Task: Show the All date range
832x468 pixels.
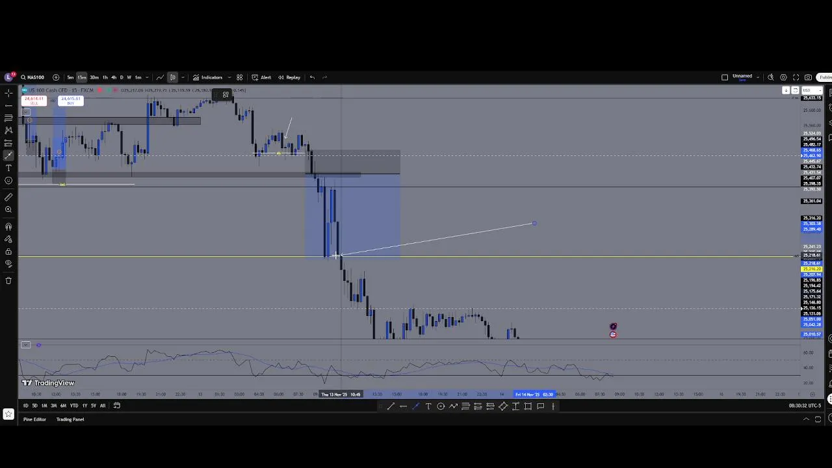Action: (103, 406)
